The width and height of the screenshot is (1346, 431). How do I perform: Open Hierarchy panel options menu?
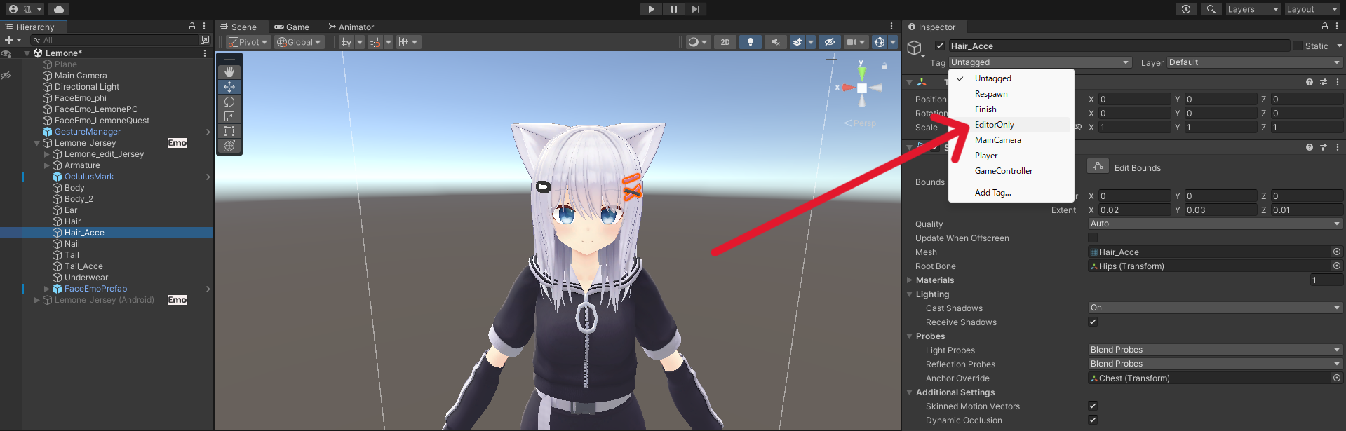point(204,26)
